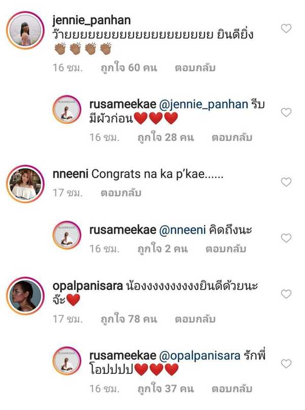Tap heart on nneeni's Congrats comment
This screenshot has width=305, height=410.
286,182
